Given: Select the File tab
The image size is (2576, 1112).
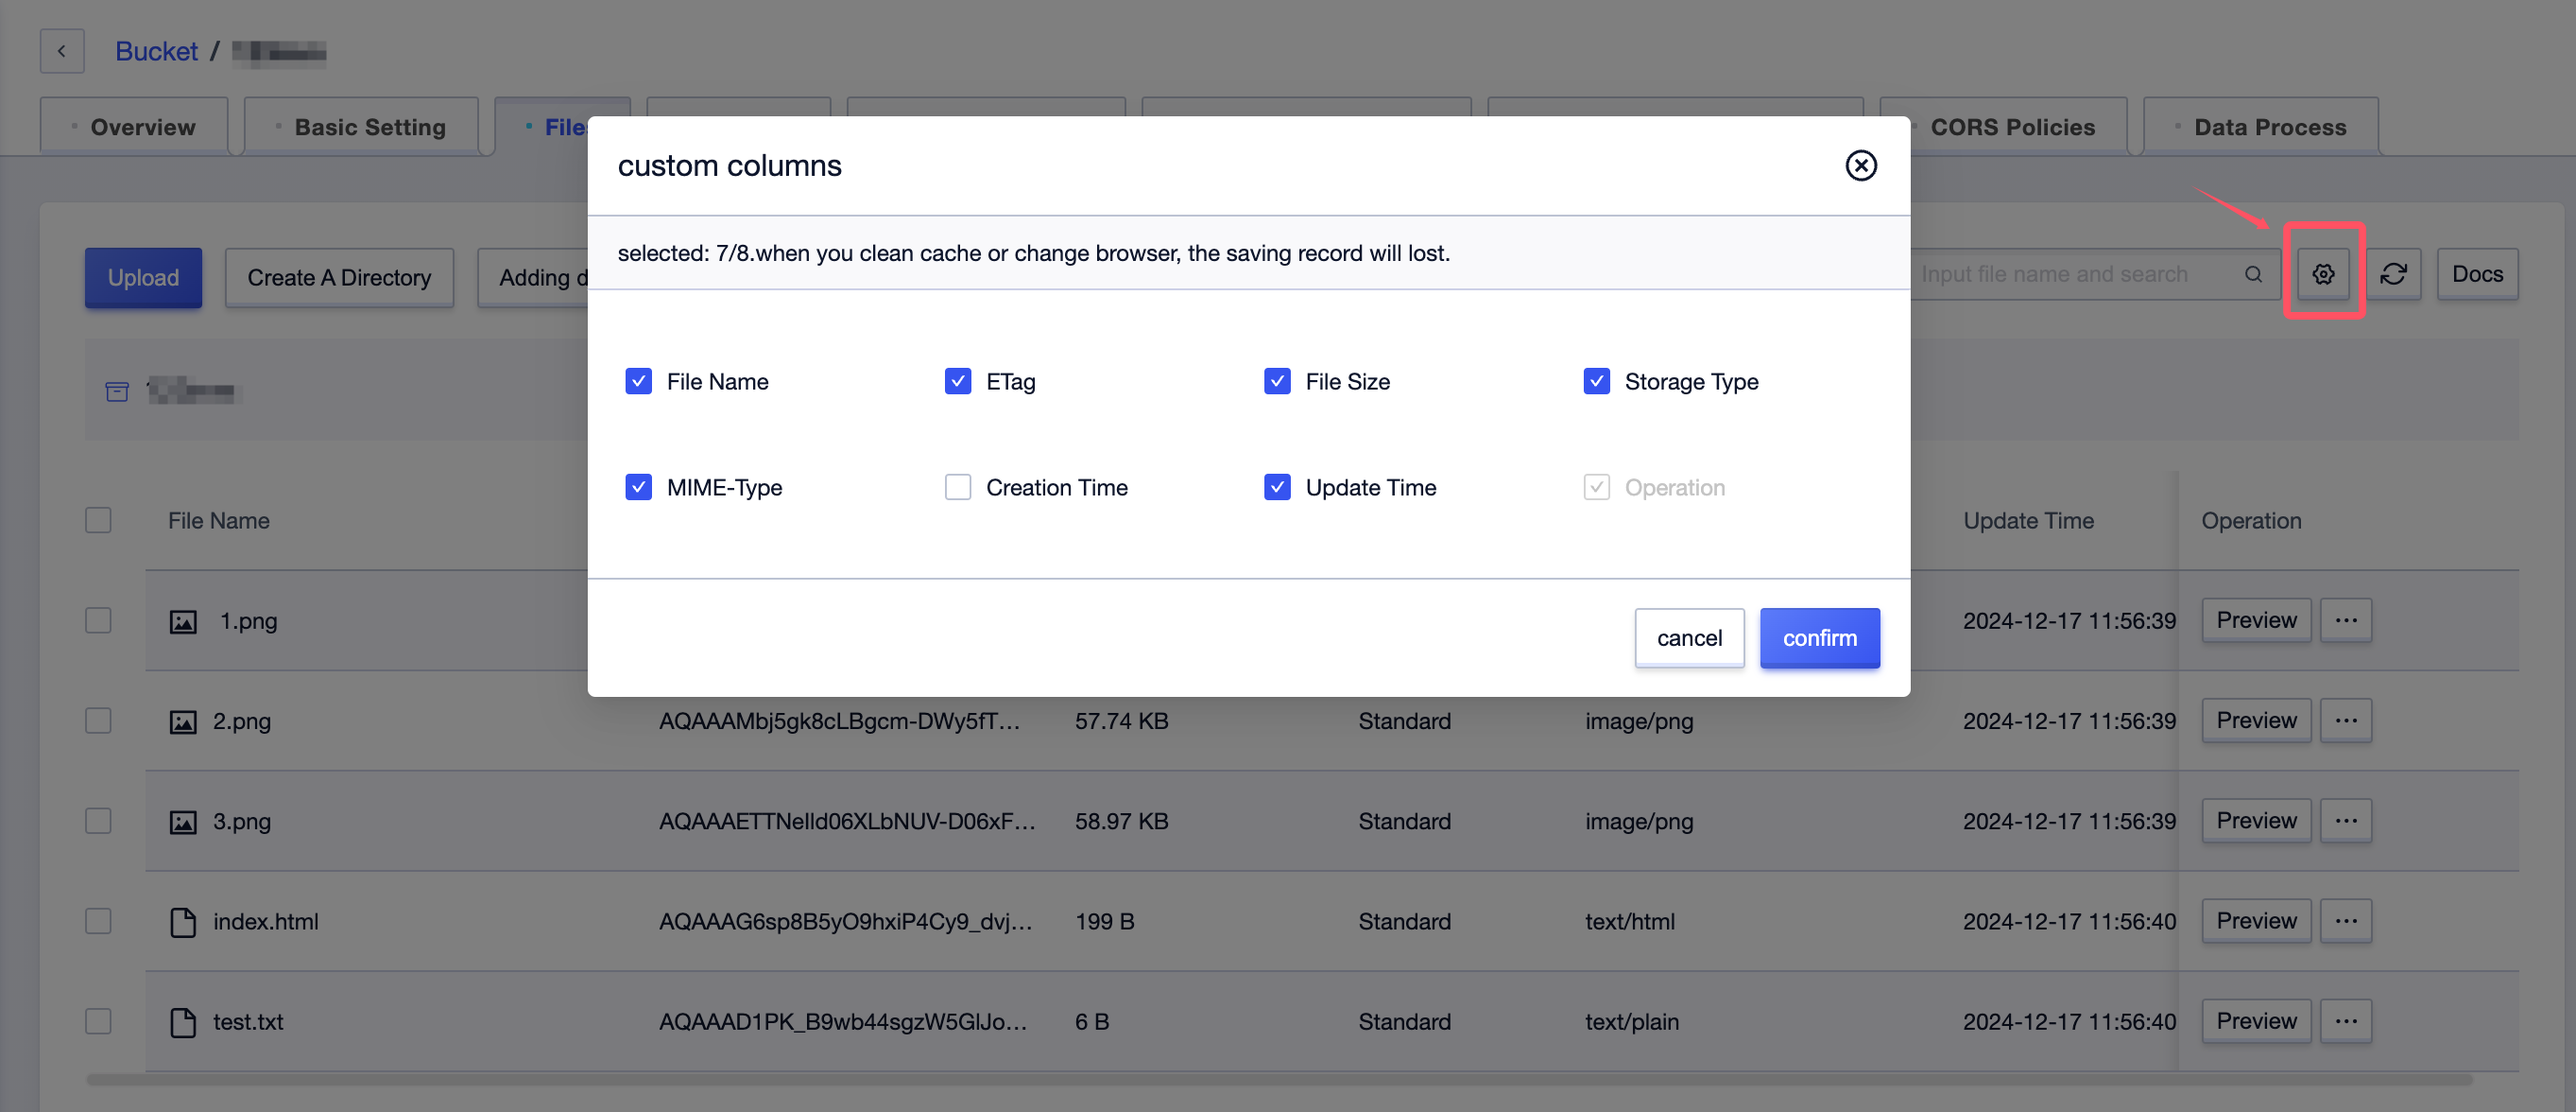Looking at the screenshot, I should (562, 127).
